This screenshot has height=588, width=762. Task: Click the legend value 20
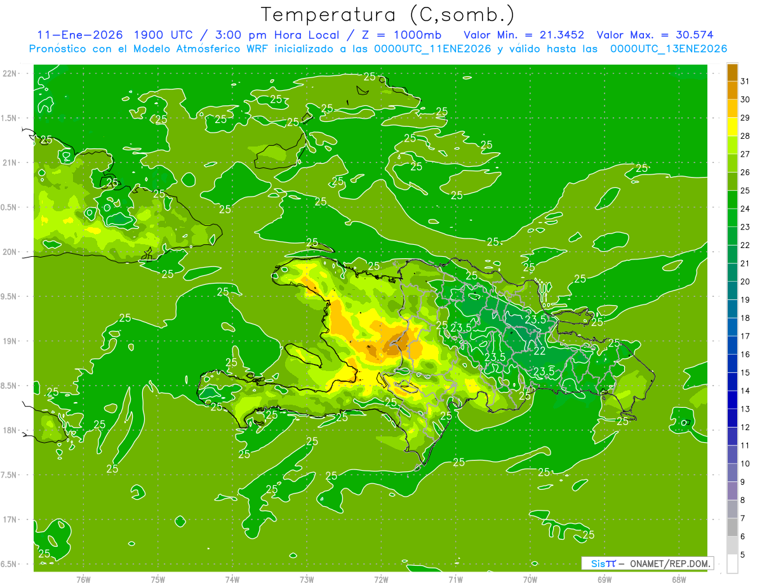(x=745, y=282)
